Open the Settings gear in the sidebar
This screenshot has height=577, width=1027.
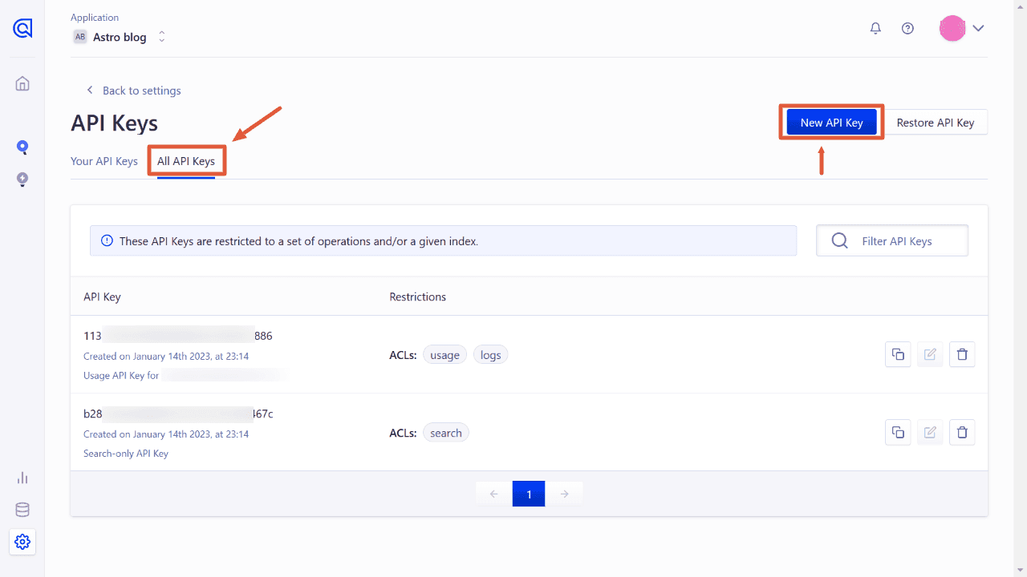(22, 542)
